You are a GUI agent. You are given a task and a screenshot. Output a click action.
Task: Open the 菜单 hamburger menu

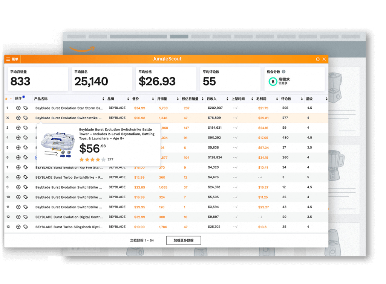click(x=12, y=59)
